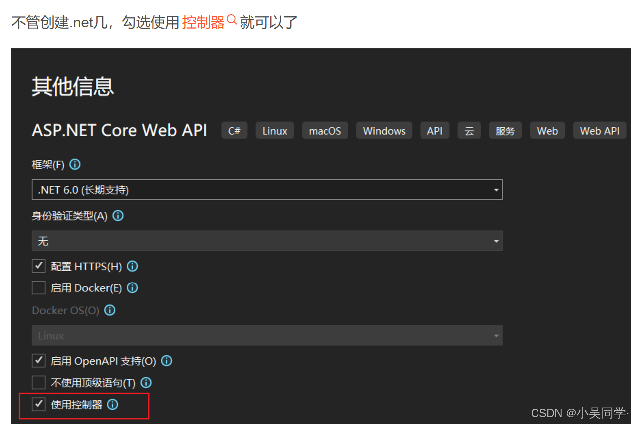This screenshot has width=631, height=424.
Task: Click the info icon next to 配置 HTTPS(H)
Action: pyautogui.click(x=132, y=266)
